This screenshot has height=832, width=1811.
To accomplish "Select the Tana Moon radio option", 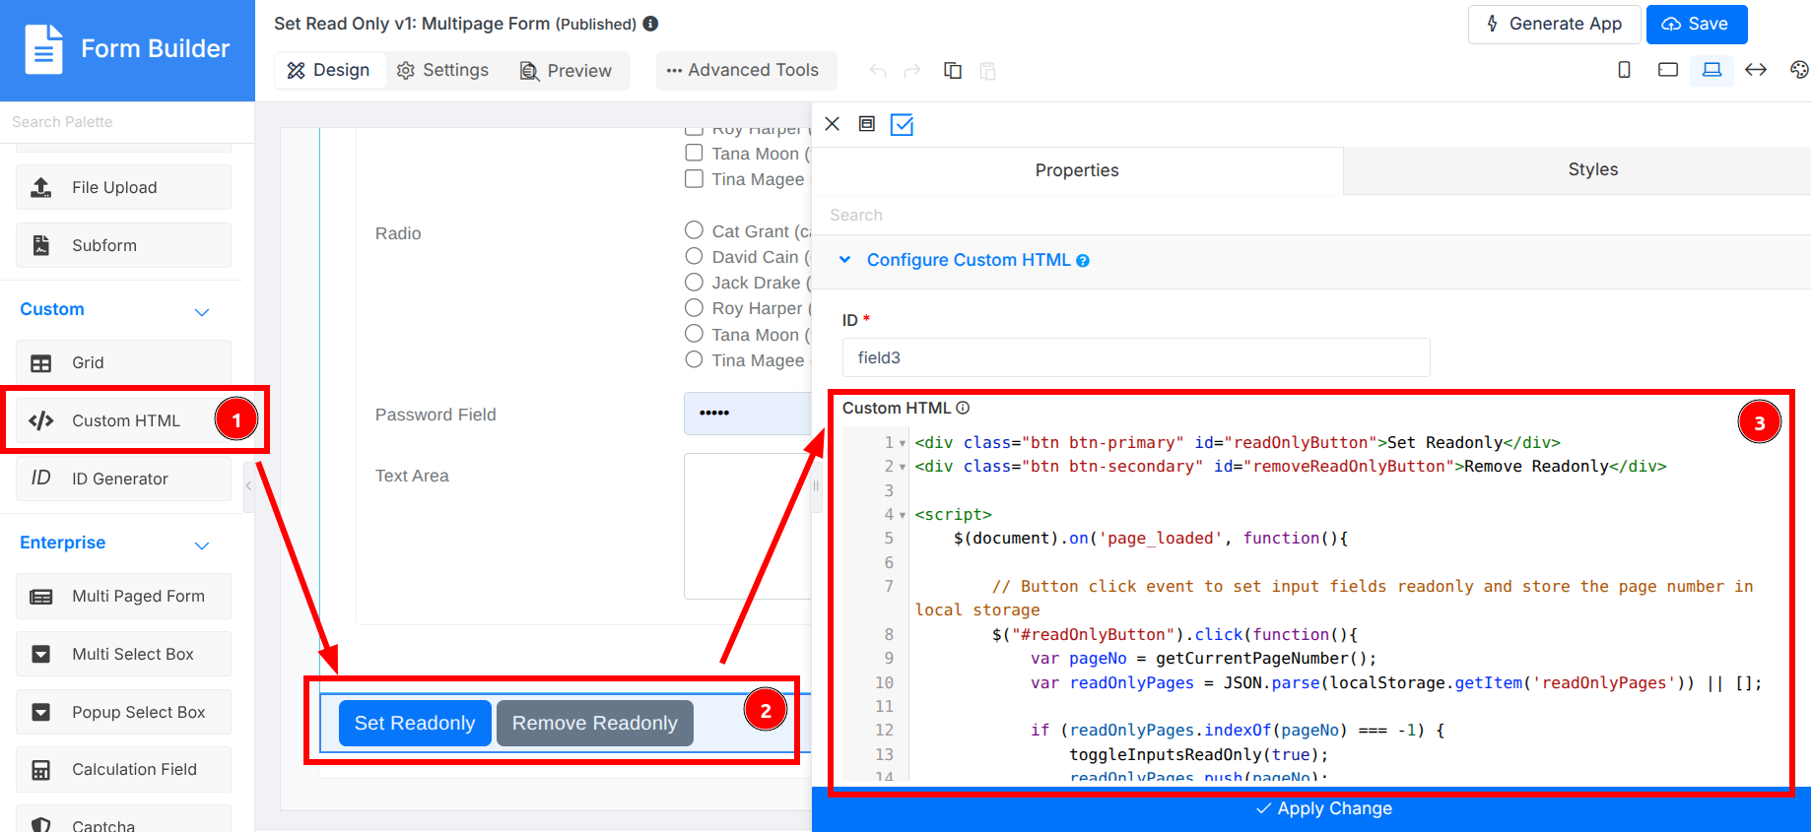I will (x=695, y=334).
